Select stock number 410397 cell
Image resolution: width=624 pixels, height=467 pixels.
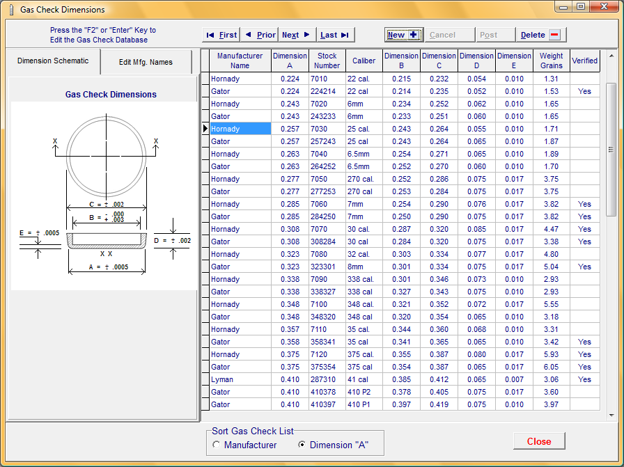(327, 404)
